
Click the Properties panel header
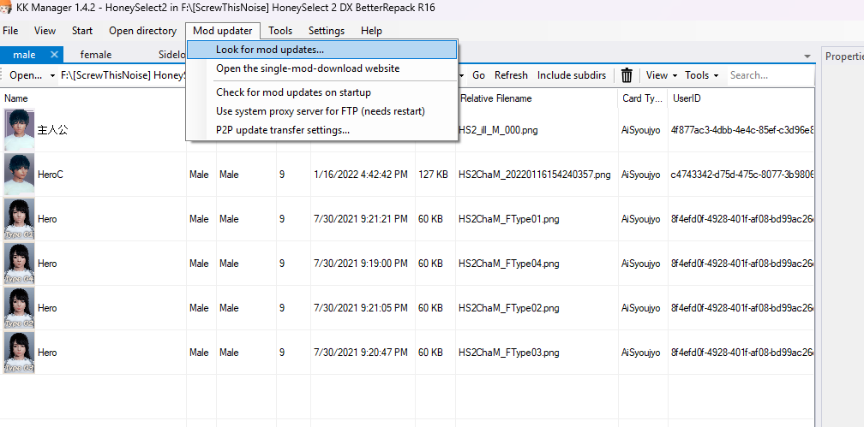pos(843,56)
